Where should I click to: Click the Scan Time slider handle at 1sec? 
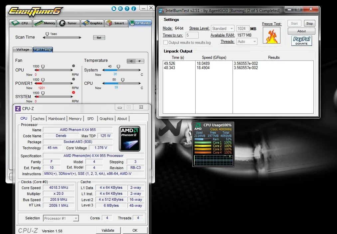pos(47,34)
